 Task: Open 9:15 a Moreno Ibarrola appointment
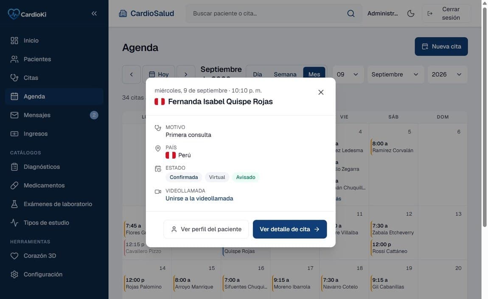click(294, 283)
